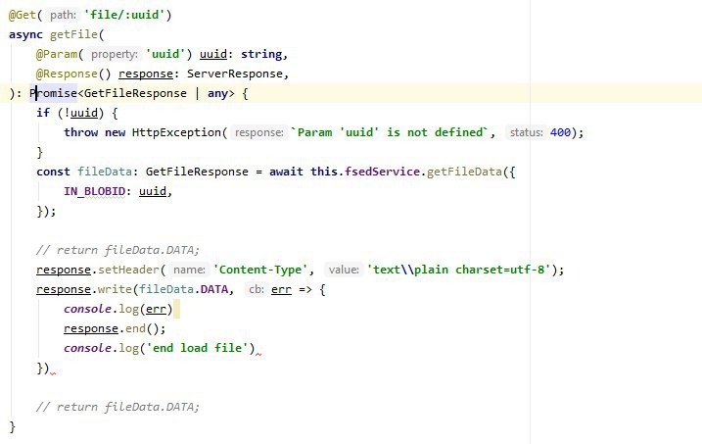702x444 pixels.
Task: Click the IN_BLOBID key
Action: coord(94,191)
